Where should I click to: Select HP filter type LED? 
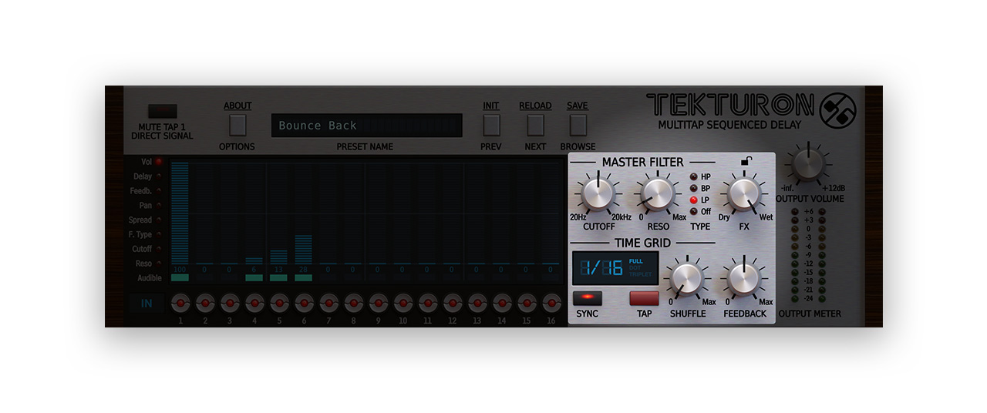[x=693, y=176]
